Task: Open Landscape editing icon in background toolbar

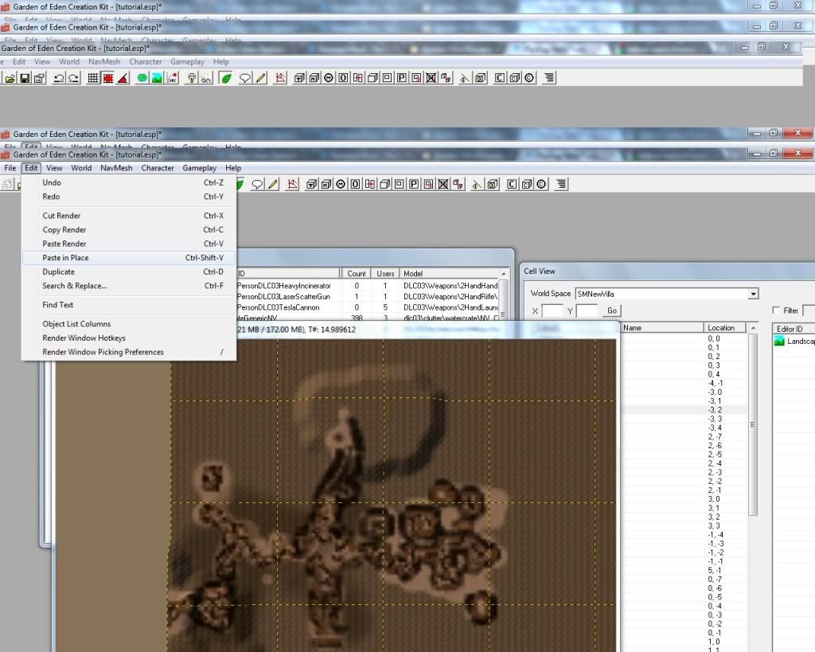Action: pyautogui.click(x=157, y=78)
